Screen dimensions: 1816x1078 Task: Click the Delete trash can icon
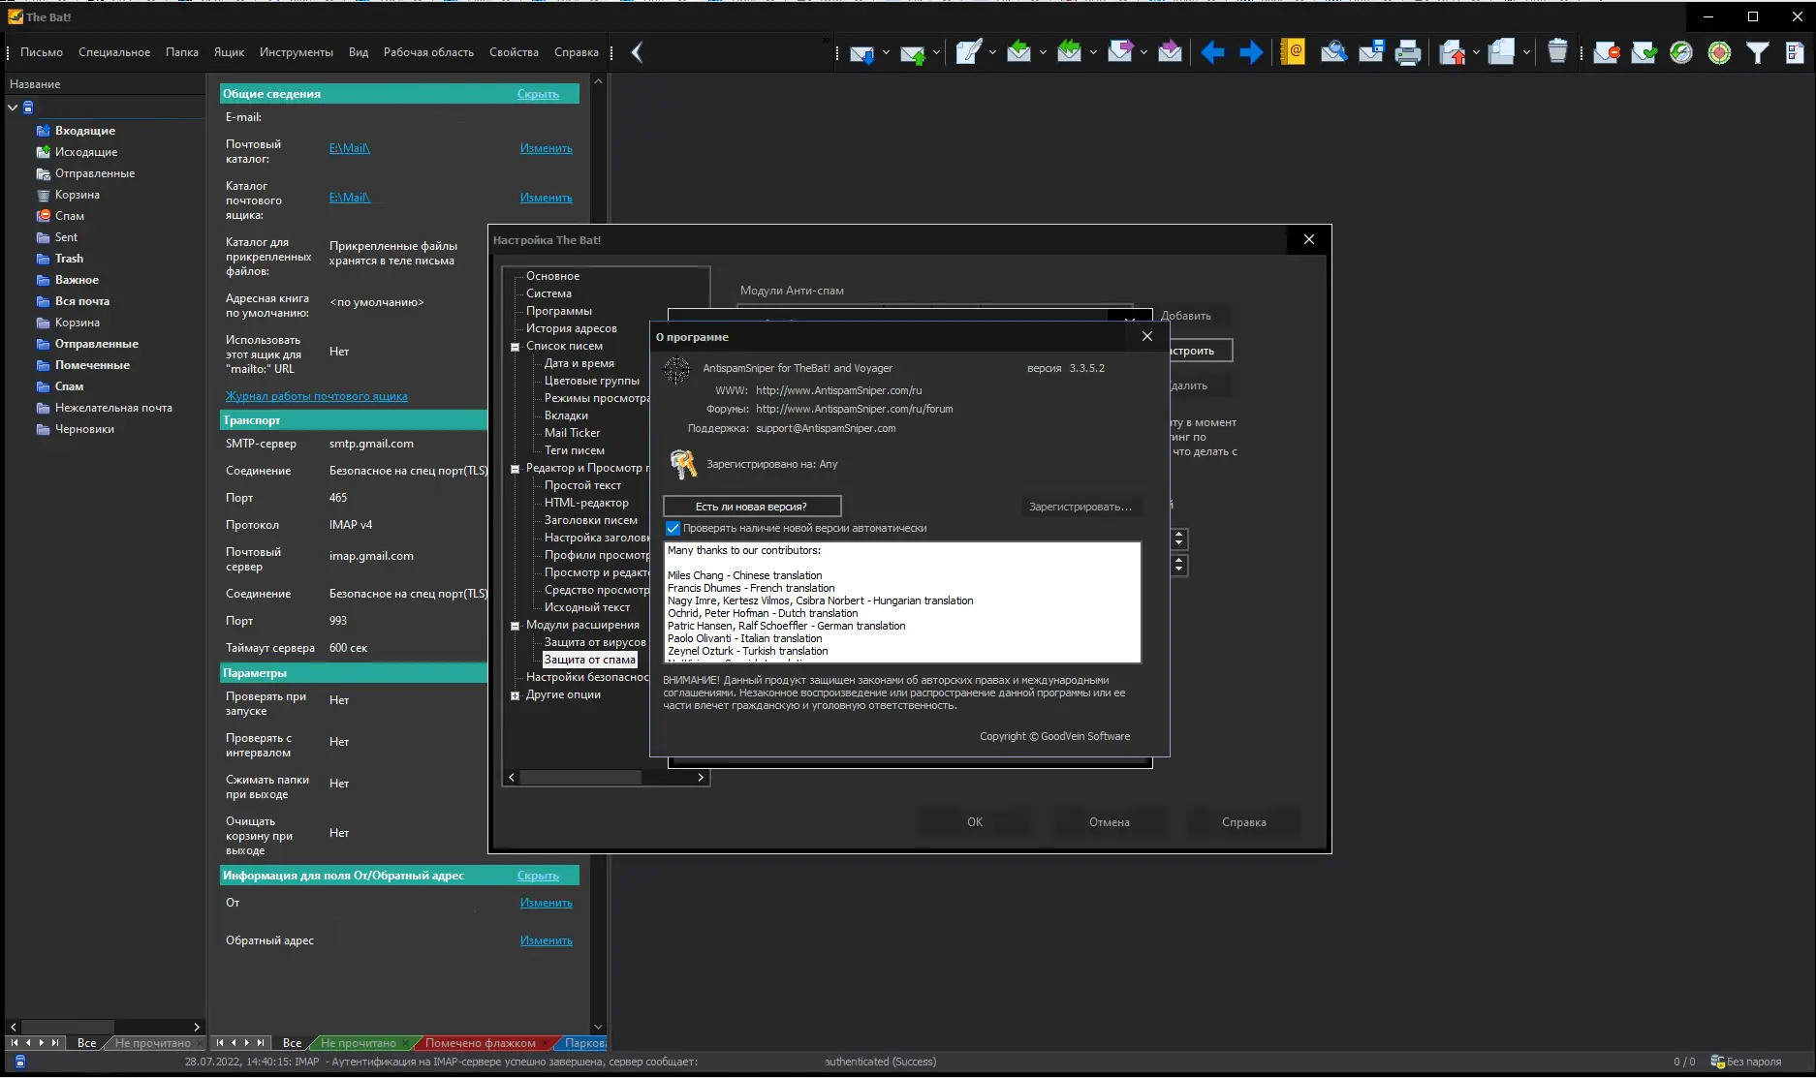(1557, 51)
